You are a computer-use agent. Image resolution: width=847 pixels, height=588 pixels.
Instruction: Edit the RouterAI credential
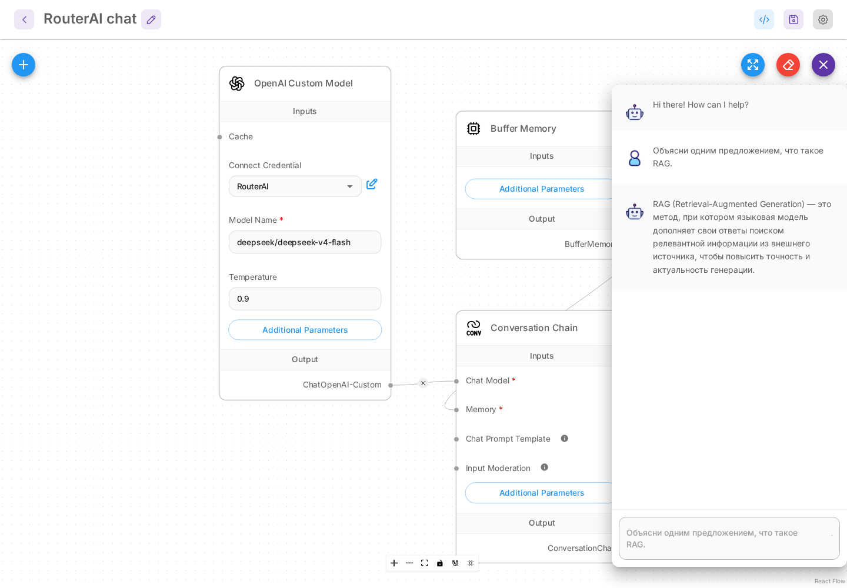(372, 185)
